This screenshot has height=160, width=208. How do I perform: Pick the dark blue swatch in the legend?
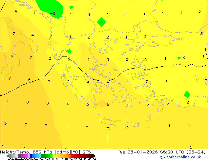point(31,156)
